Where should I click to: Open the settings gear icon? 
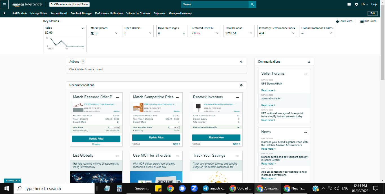click(356, 4)
